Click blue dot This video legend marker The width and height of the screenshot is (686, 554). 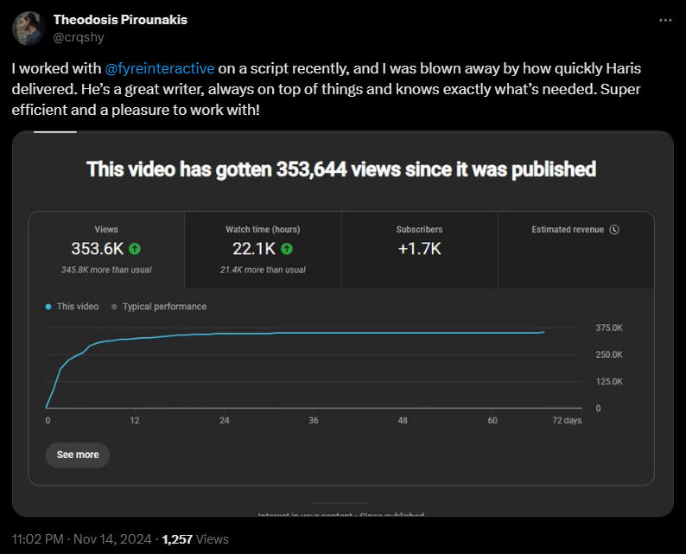coord(48,307)
